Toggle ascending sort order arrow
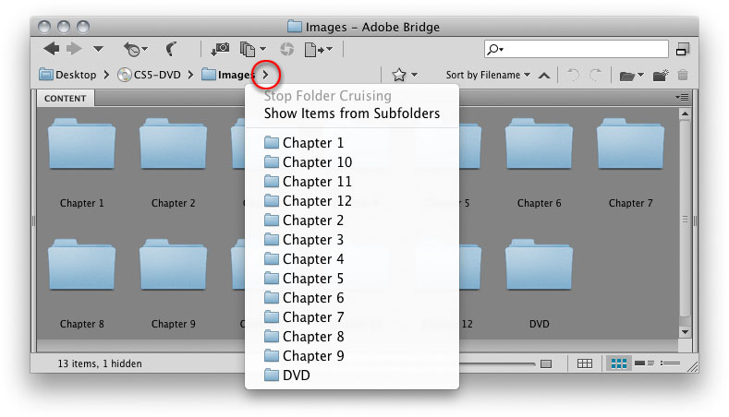The width and height of the screenshot is (729, 417). (x=544, y=76)
